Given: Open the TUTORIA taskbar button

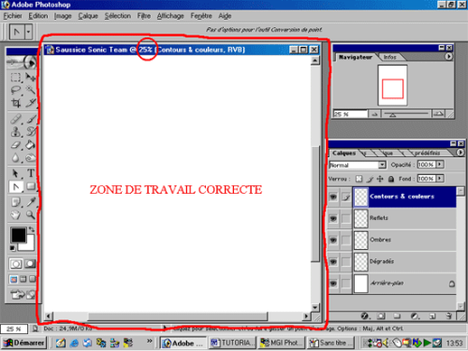Looking at the screenshot, I should coord(232,343).
